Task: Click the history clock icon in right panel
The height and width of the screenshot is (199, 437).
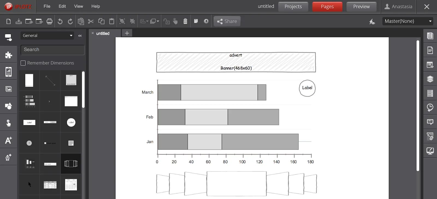Action: click(430, 107)
